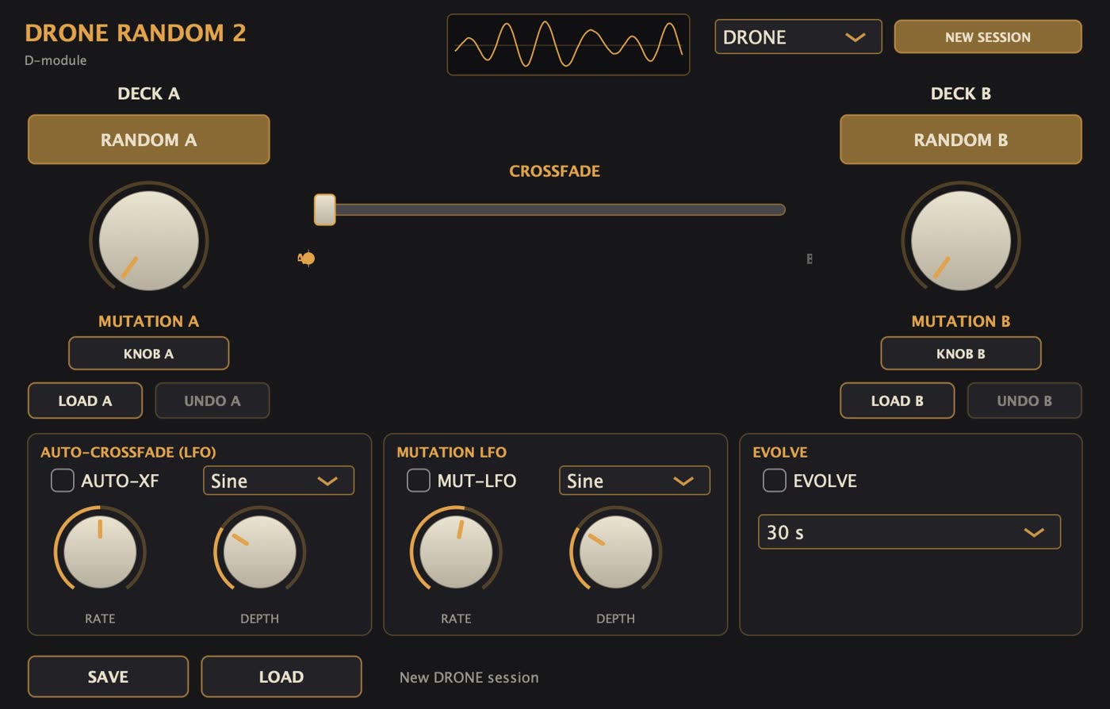Click the waveform display at the top
This screenshot has width=1110, height=709.
pyautogui.click(x=568, y=44)
